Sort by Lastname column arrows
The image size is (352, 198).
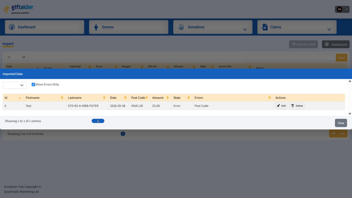coord(104,98)
